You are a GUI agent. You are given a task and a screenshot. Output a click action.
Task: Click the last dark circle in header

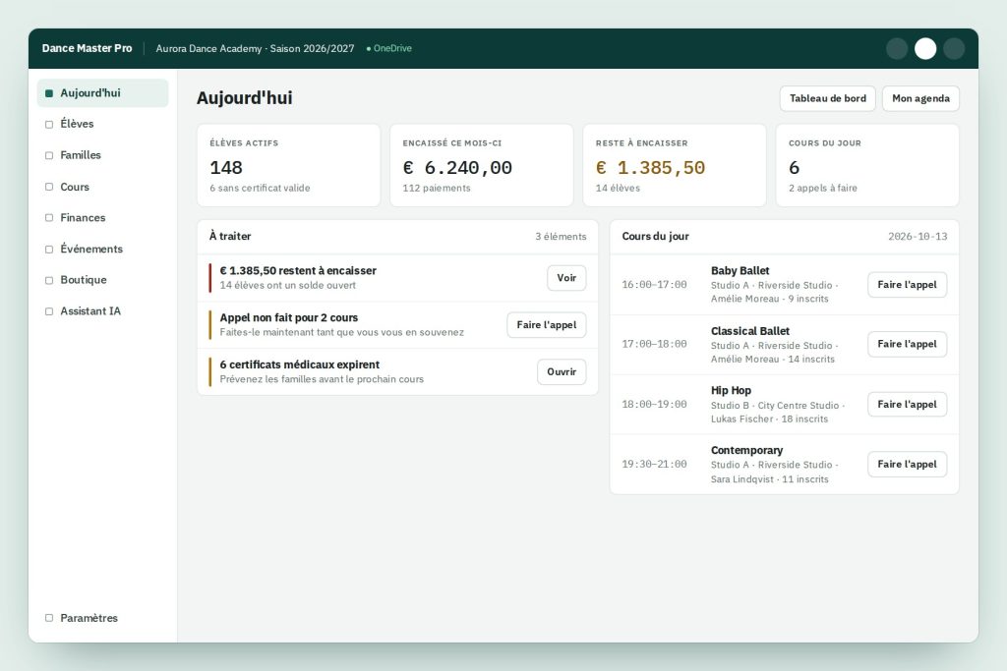954,49
